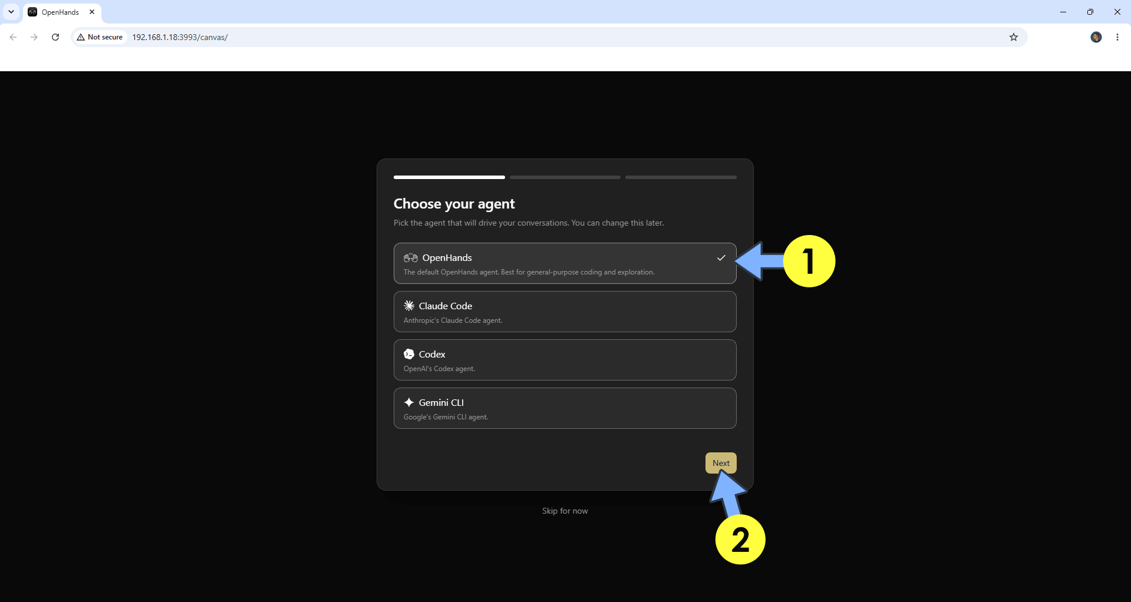
Task: Click the first onboarding progress bar segment
Action: tap(449, 177)
